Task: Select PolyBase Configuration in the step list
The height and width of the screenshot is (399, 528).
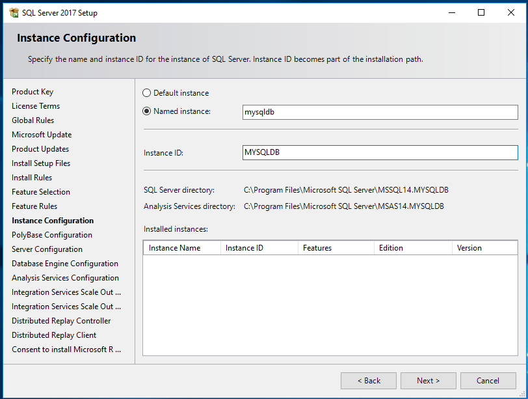Action: click(x=52, y=235)
